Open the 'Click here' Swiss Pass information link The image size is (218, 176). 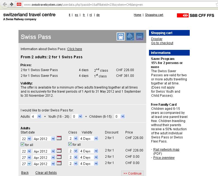pos(74,49)
